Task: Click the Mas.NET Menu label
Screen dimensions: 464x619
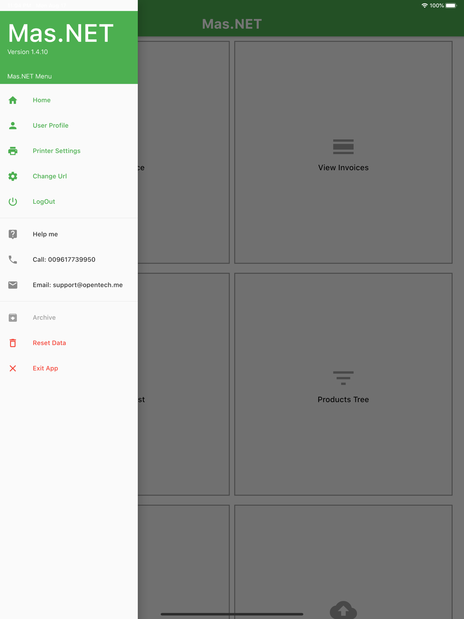Action: (30, 76)
